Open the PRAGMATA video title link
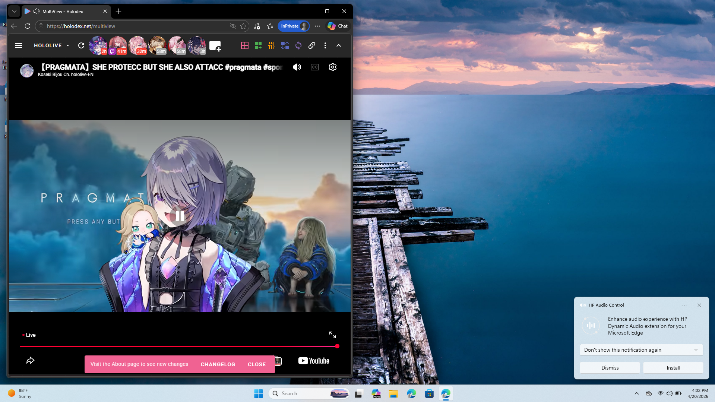The image size is (715, 402). pyautogui.click(x=161, y=67)
